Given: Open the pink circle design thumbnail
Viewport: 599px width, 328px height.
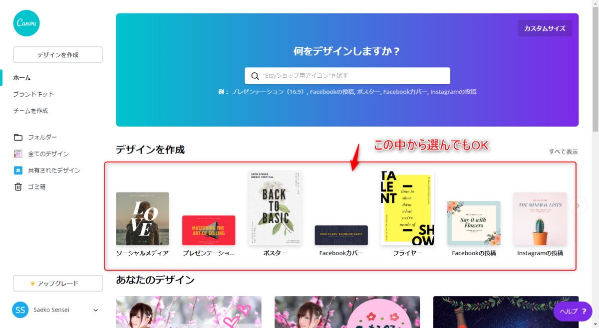Looking at the screenshot, I should pyautogui.click(x=347, y=312).
